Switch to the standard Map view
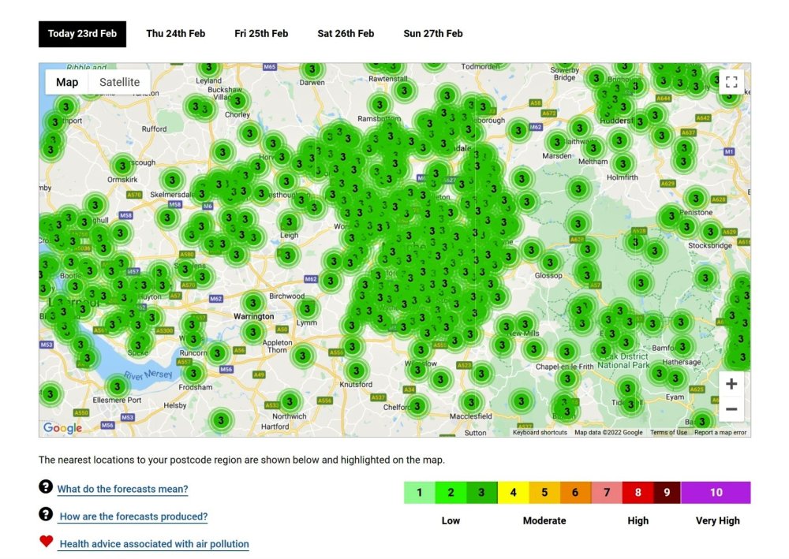 click(67, 82)
